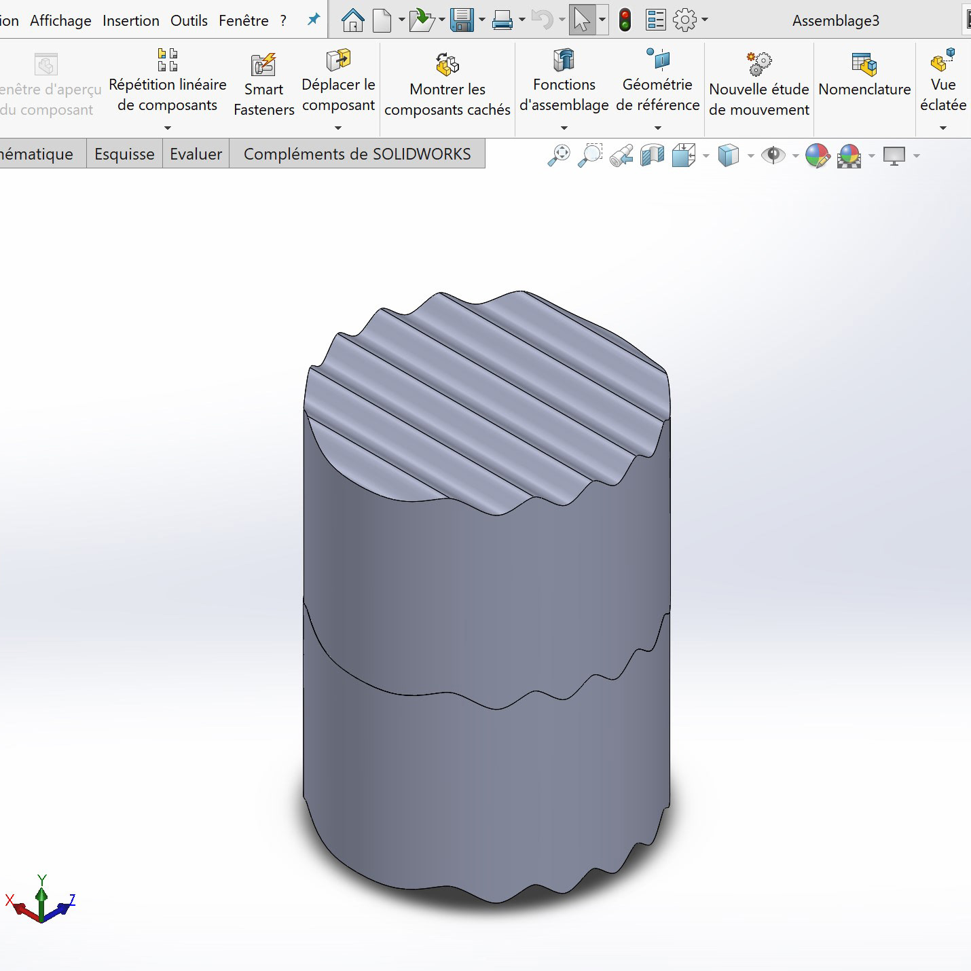971x971 pixels.
Task: Click the XYZ orientation triad
Action: pyautogui.click(x=41, y=900)
